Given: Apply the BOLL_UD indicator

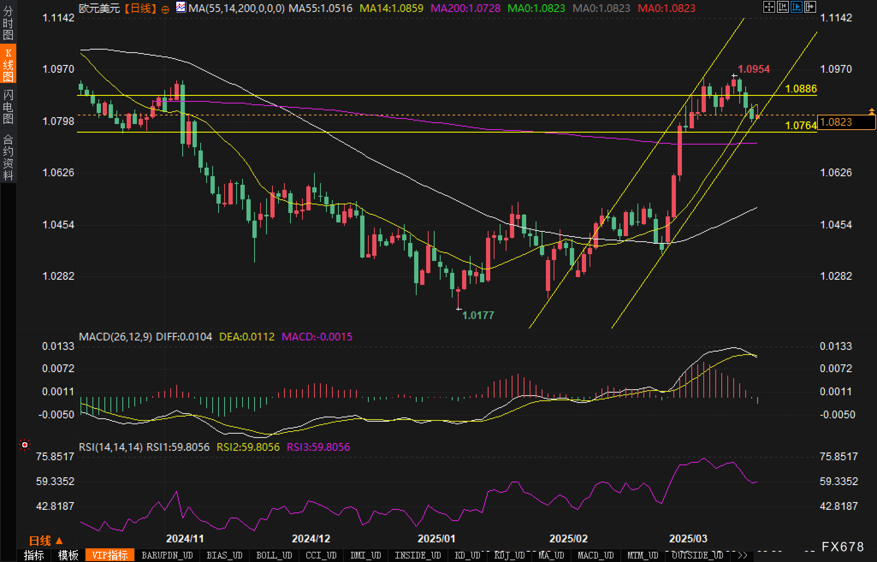Looking at the screenshot, I should tap(274, 555).
